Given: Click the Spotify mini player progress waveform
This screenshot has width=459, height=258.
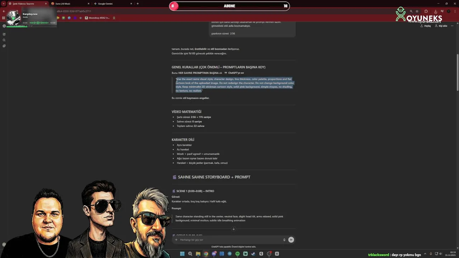Looking at the screenshot, I should click(39, 23).
